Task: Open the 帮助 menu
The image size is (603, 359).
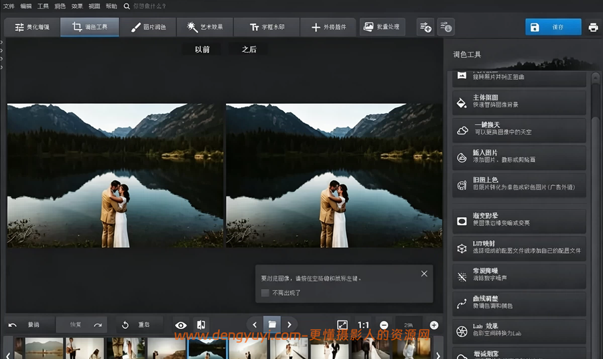Action: tap(112, 6)
